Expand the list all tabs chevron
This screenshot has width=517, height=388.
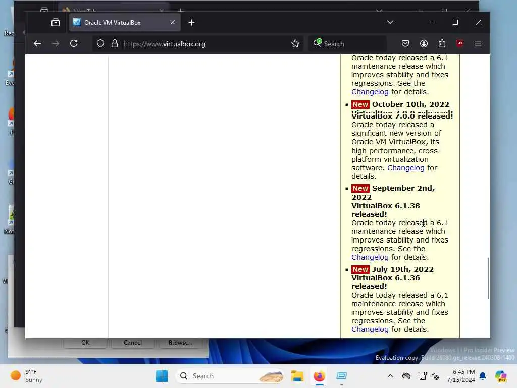click(x=390, y=22)
